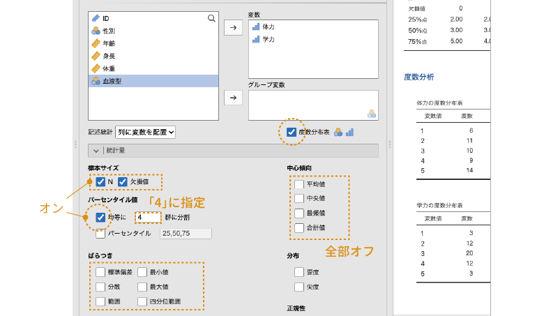Select 体力 in the 変数 box
This screenshot has height=316, width=558.
click(268, 27)
